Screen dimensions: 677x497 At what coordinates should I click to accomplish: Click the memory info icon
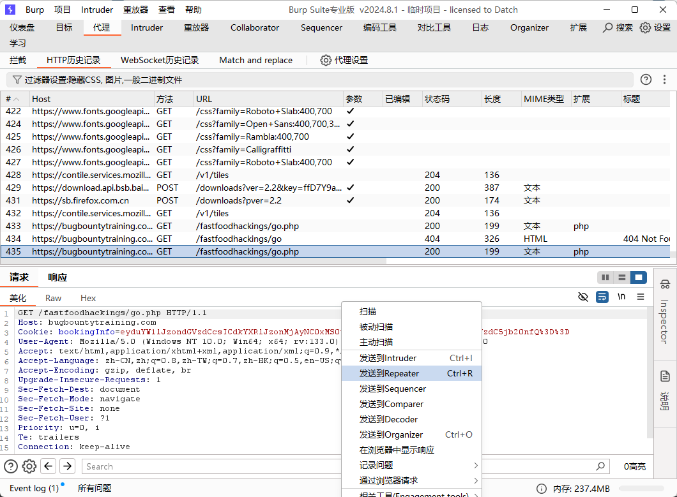pos(542,488)
